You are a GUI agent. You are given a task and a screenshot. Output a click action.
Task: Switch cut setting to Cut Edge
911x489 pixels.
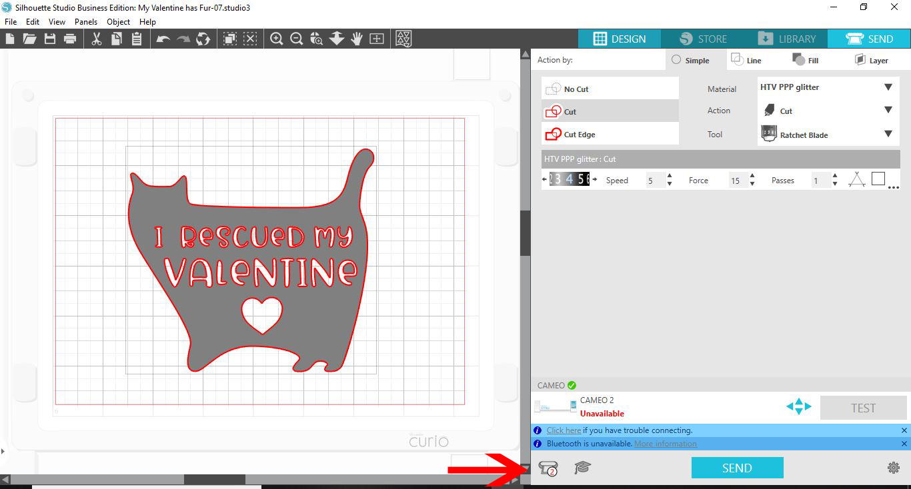point(610,133)
